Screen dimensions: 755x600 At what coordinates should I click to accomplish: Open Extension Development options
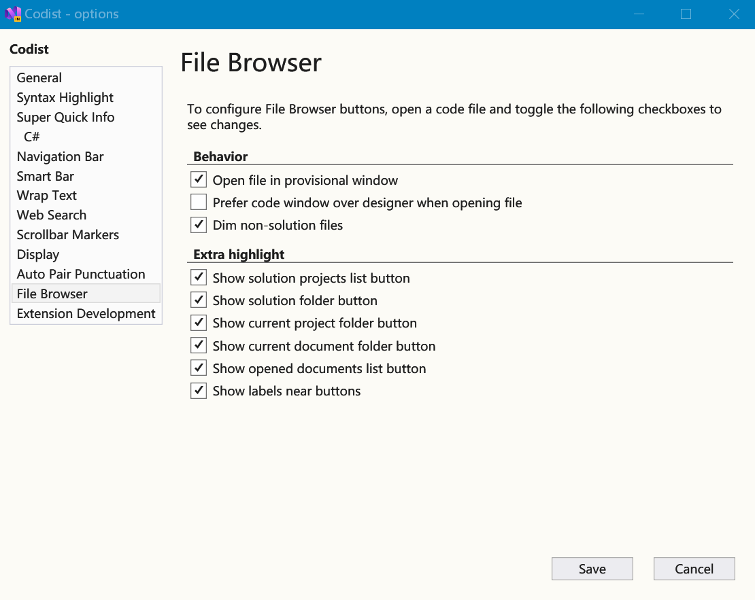pos(86,313)
